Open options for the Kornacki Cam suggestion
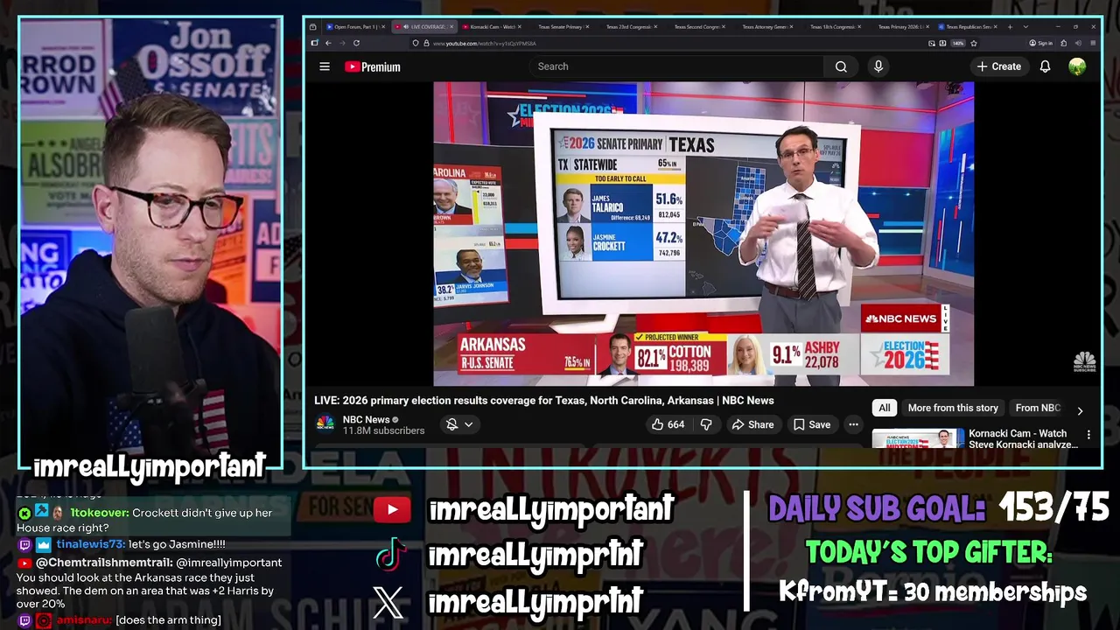1120x630 pixels. click(1088, 434)
